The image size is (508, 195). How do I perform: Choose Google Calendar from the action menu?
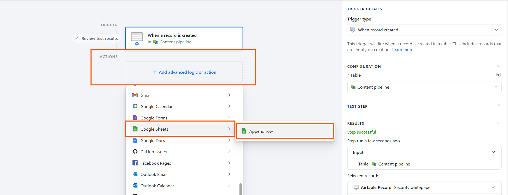181,106
